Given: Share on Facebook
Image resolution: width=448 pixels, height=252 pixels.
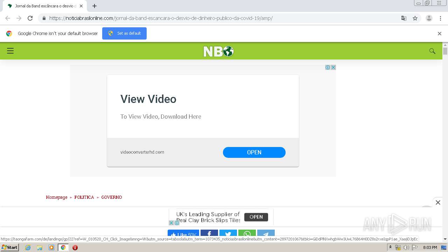Looking at the screenshot, I should click(209, 234).
